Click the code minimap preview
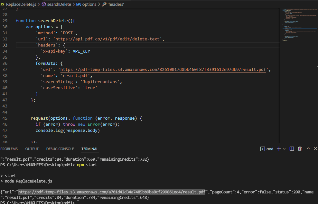Screen dimensions: 318x204 point(298,26)
